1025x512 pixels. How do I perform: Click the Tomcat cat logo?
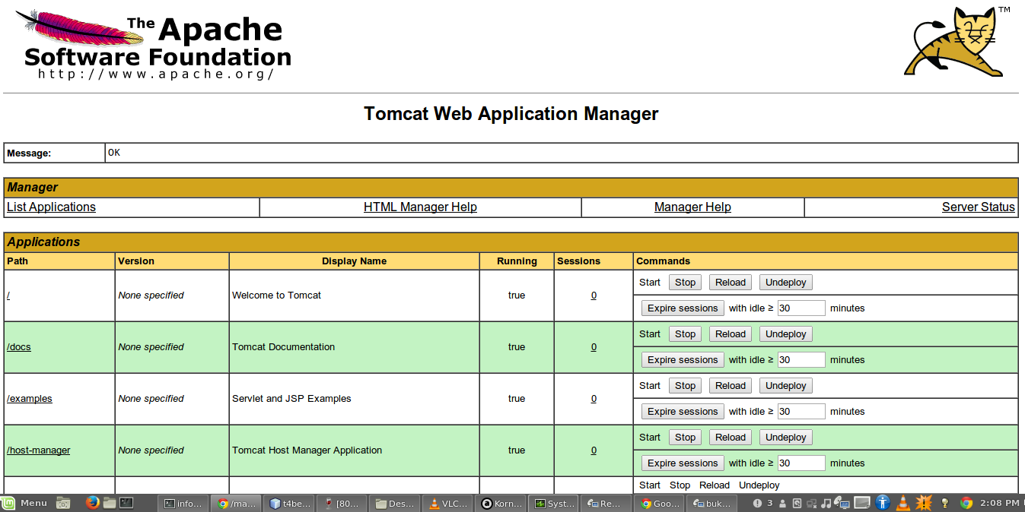coord(952,41)
